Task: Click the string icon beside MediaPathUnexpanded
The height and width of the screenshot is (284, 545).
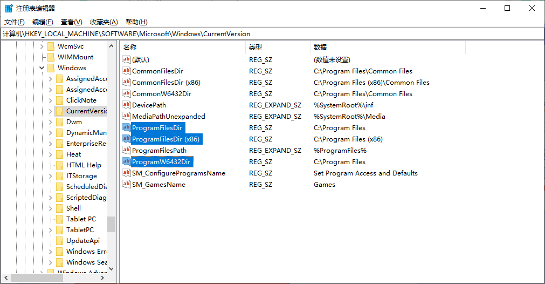Action: coord(127,116)
